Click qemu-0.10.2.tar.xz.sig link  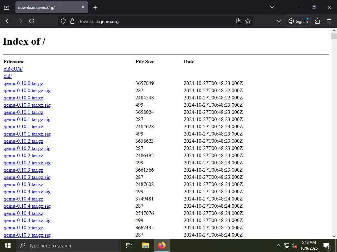coord(27,163)
